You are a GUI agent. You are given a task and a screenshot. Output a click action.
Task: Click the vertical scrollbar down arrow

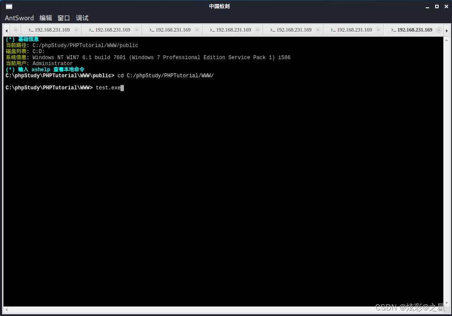click(x=446, y=303)
